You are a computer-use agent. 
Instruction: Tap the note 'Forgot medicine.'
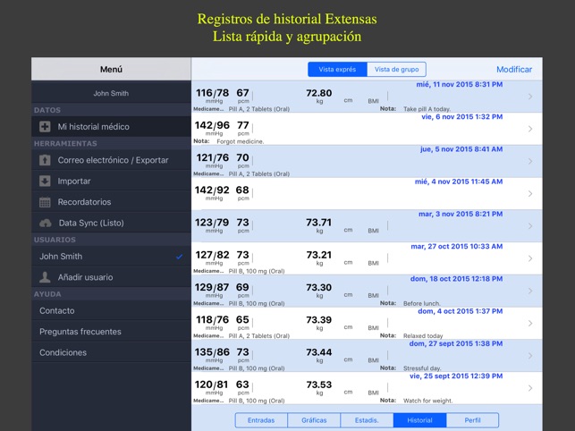point(241,141)
